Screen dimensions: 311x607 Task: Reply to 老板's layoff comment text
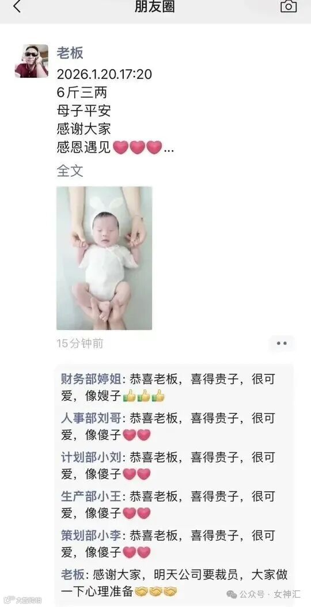tap(175, 583)
